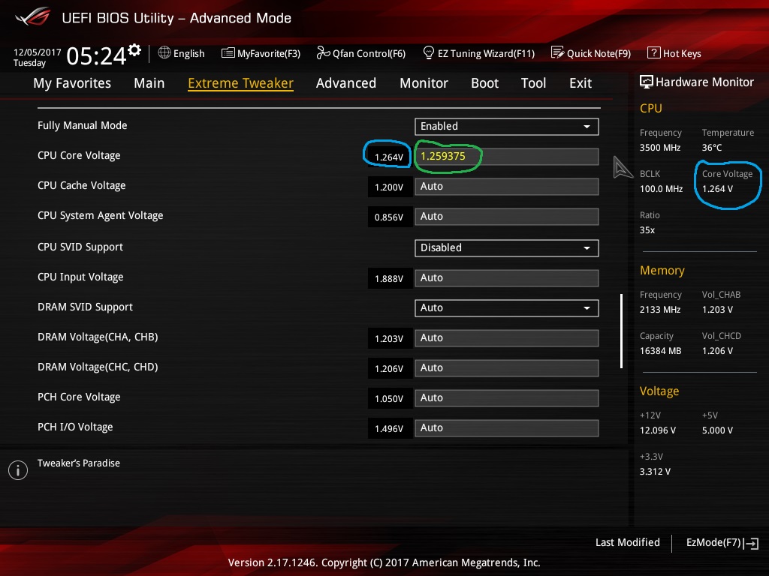Switch to the Tool tab
This screenshot has width=769, height=576.
pos(534,83)
